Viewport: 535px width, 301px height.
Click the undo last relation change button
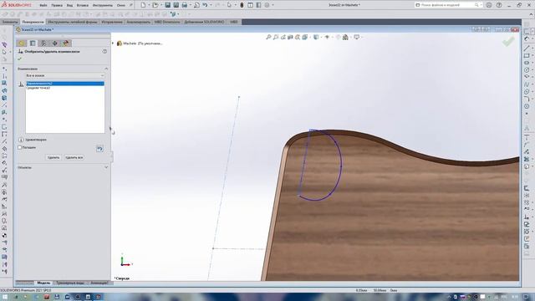(x=99, y=149)
